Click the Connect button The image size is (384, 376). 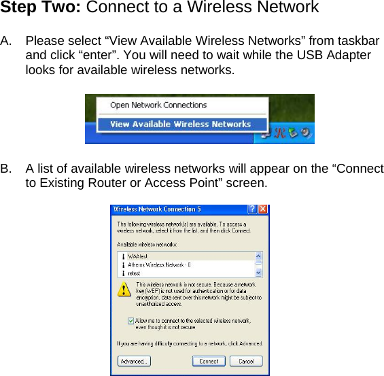click(x=209, y=361)
